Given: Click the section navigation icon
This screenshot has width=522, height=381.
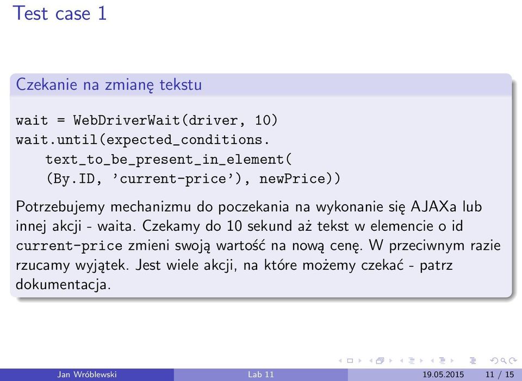Looking at the screenshot, I should click(442, 361).
